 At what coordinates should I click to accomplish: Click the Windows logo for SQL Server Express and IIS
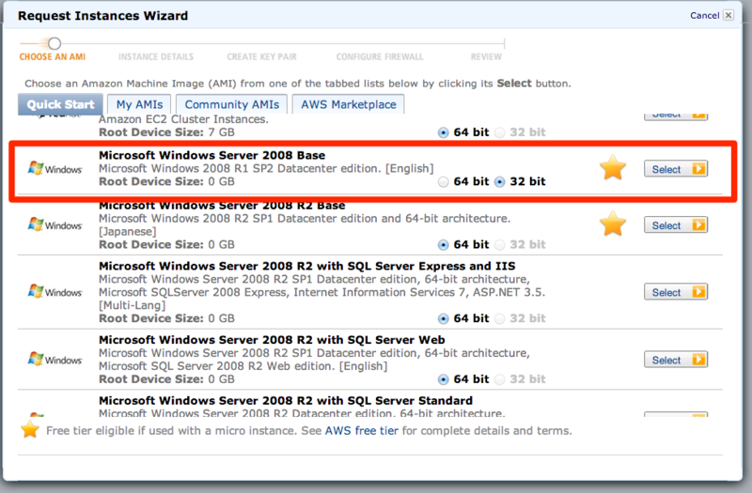55,292
